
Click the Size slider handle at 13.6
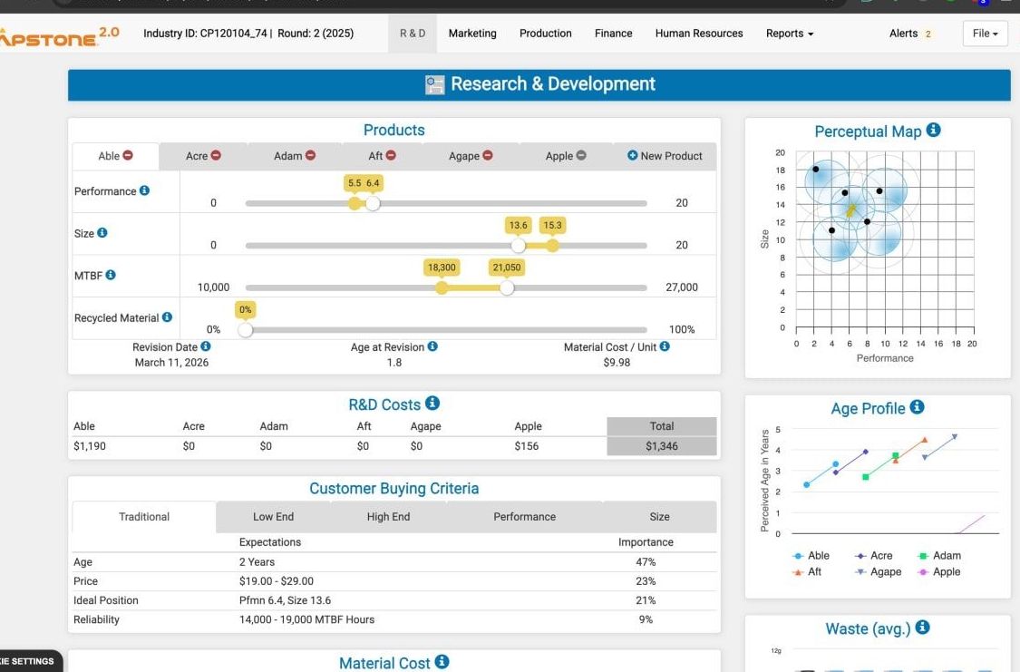click(x=518, y=245)
